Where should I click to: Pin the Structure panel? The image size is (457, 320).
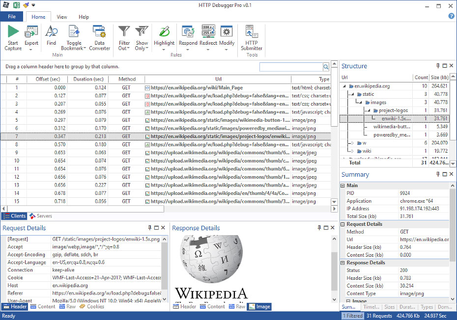438,66
